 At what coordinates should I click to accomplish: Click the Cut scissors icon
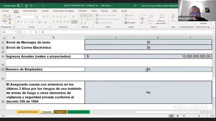(10, 16)
